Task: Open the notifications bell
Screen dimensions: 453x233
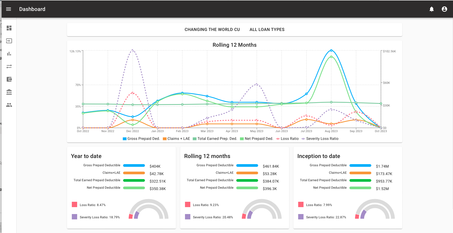Action: 432,9
